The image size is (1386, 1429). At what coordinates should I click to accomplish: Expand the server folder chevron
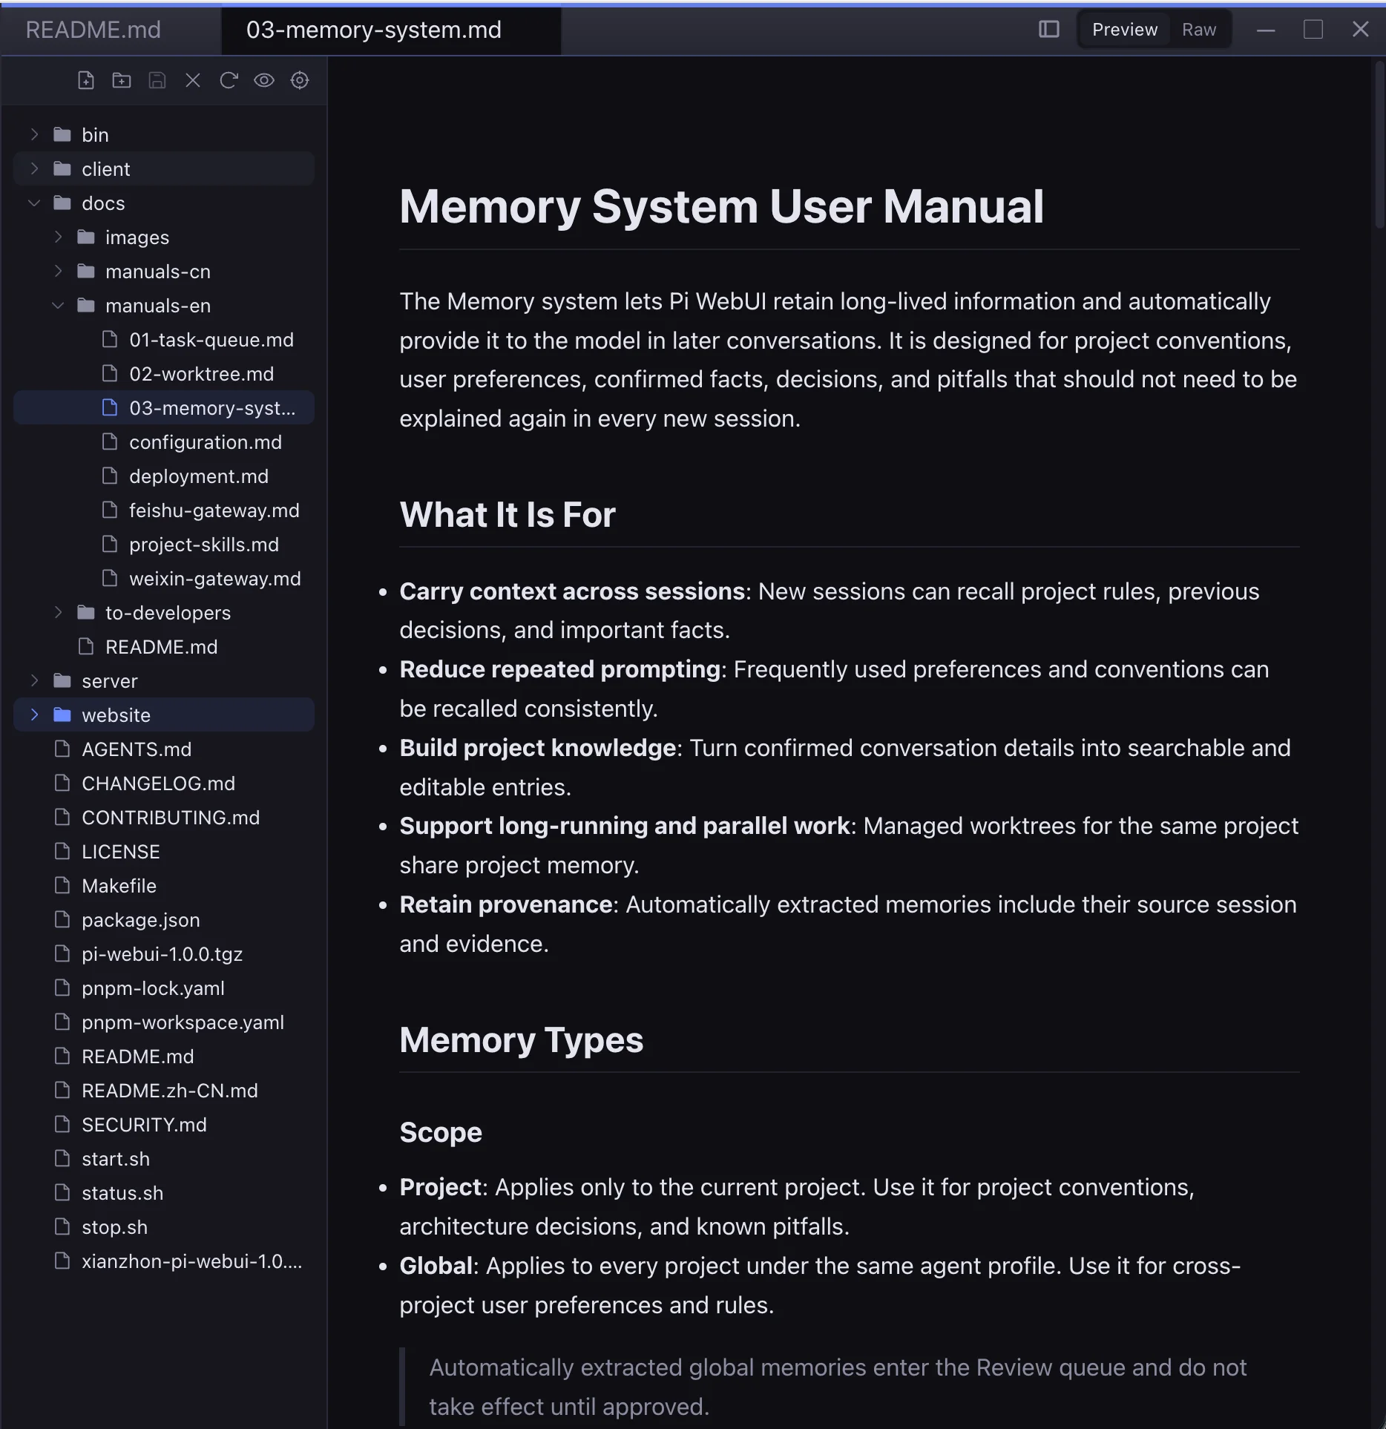(34, 680)
